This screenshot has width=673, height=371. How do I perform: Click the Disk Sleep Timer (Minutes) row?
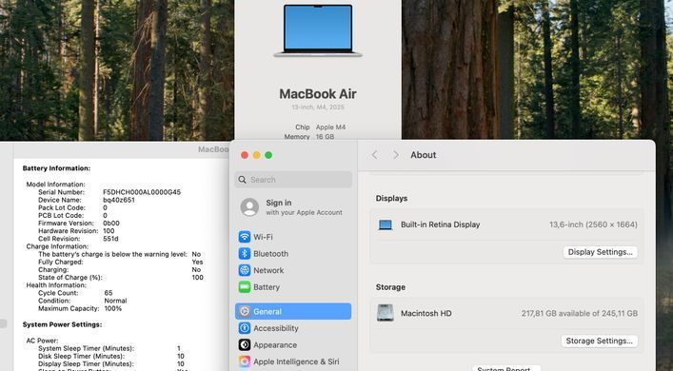[x=111, y=357]
